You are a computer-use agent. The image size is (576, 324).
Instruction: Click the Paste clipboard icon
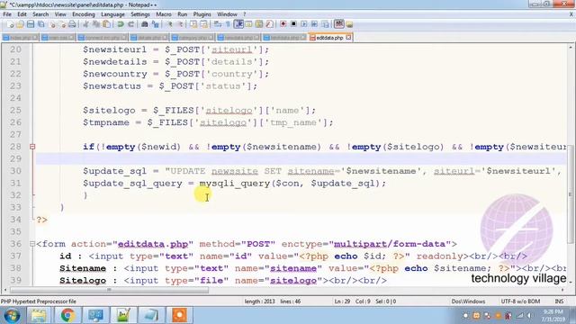click(106, 24)
